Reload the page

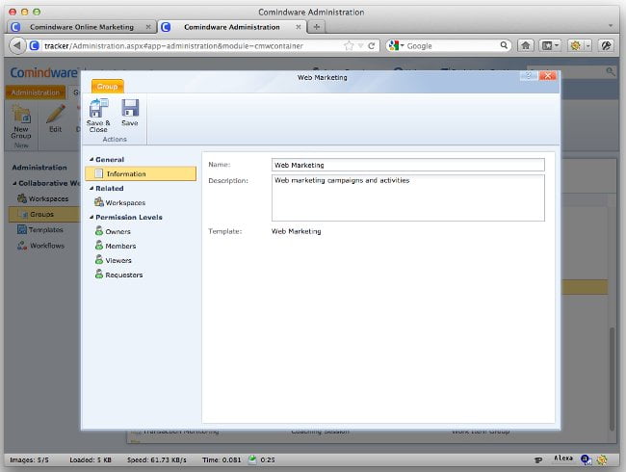click(372, 46)
